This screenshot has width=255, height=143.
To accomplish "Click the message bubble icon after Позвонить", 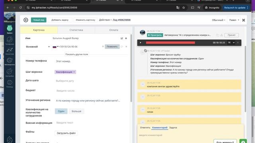I will pos(122,46).
